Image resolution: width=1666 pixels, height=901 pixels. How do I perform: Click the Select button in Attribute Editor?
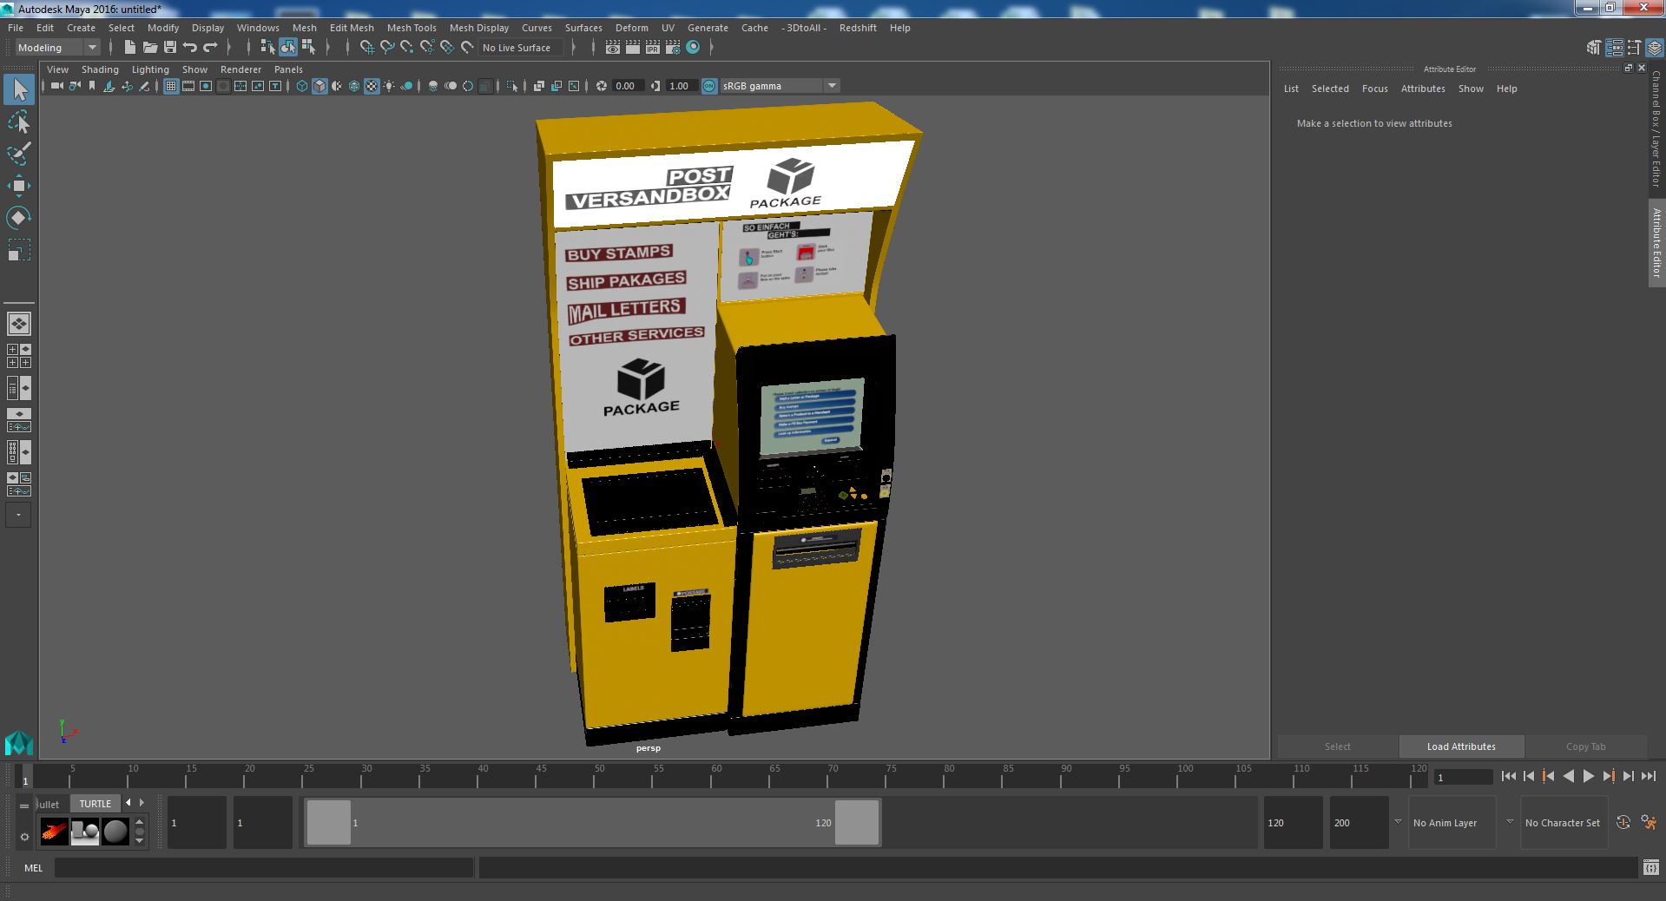(x=1337, y=746)
